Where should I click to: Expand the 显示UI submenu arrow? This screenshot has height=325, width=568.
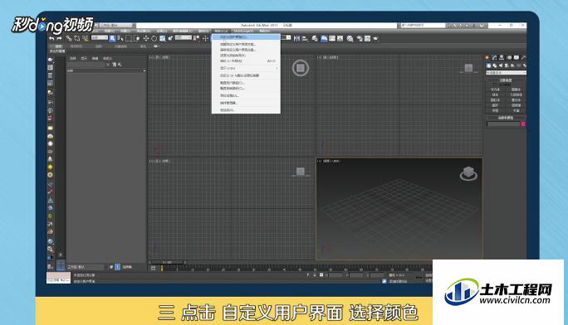pyautogui.click(x=277, y=68)
